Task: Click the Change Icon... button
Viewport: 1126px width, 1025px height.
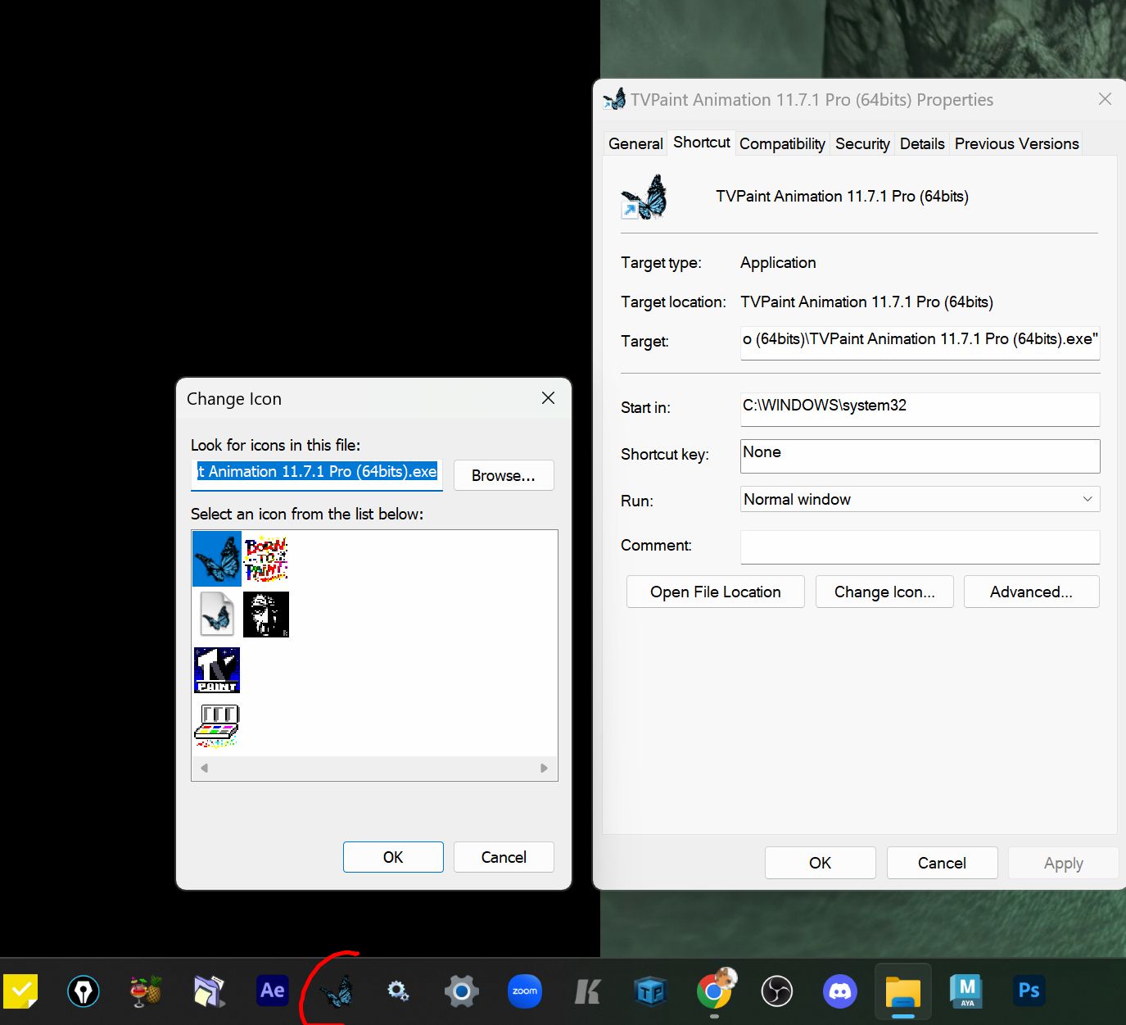Action: coord(884,592)
